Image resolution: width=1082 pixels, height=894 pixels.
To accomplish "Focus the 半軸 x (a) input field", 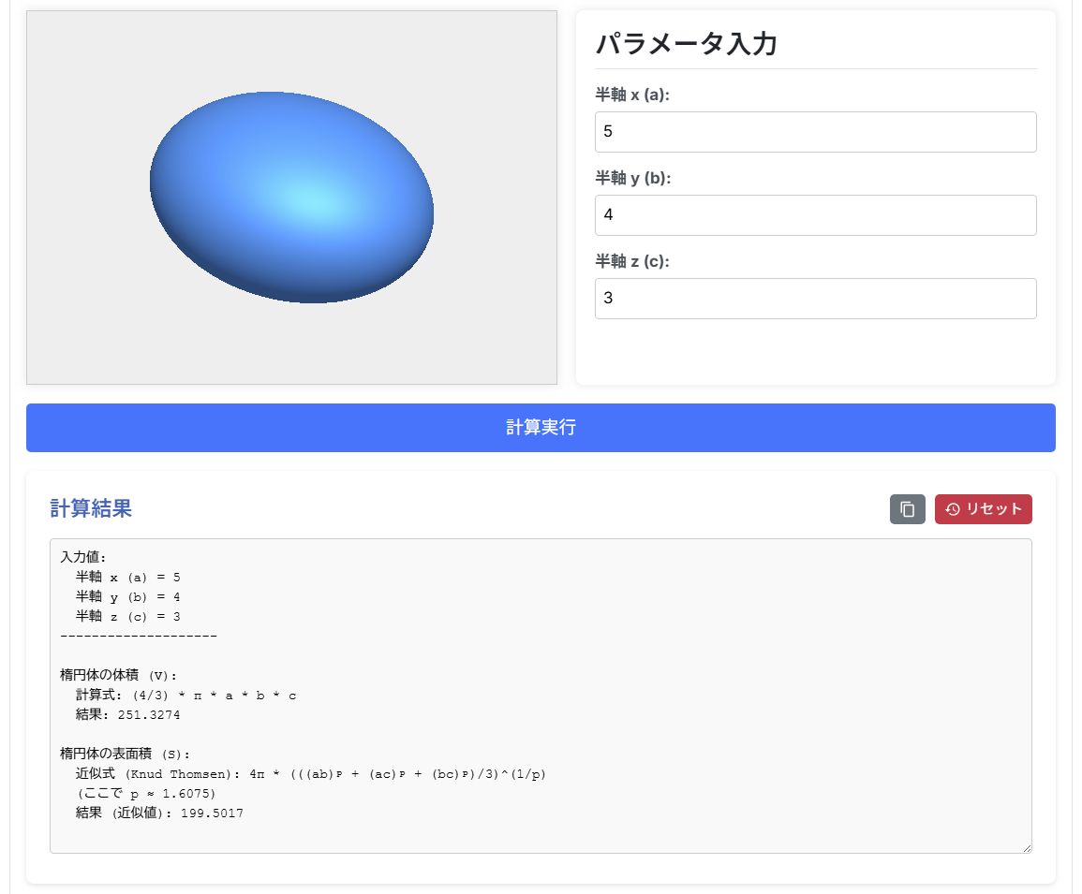I will coord(815,132).
